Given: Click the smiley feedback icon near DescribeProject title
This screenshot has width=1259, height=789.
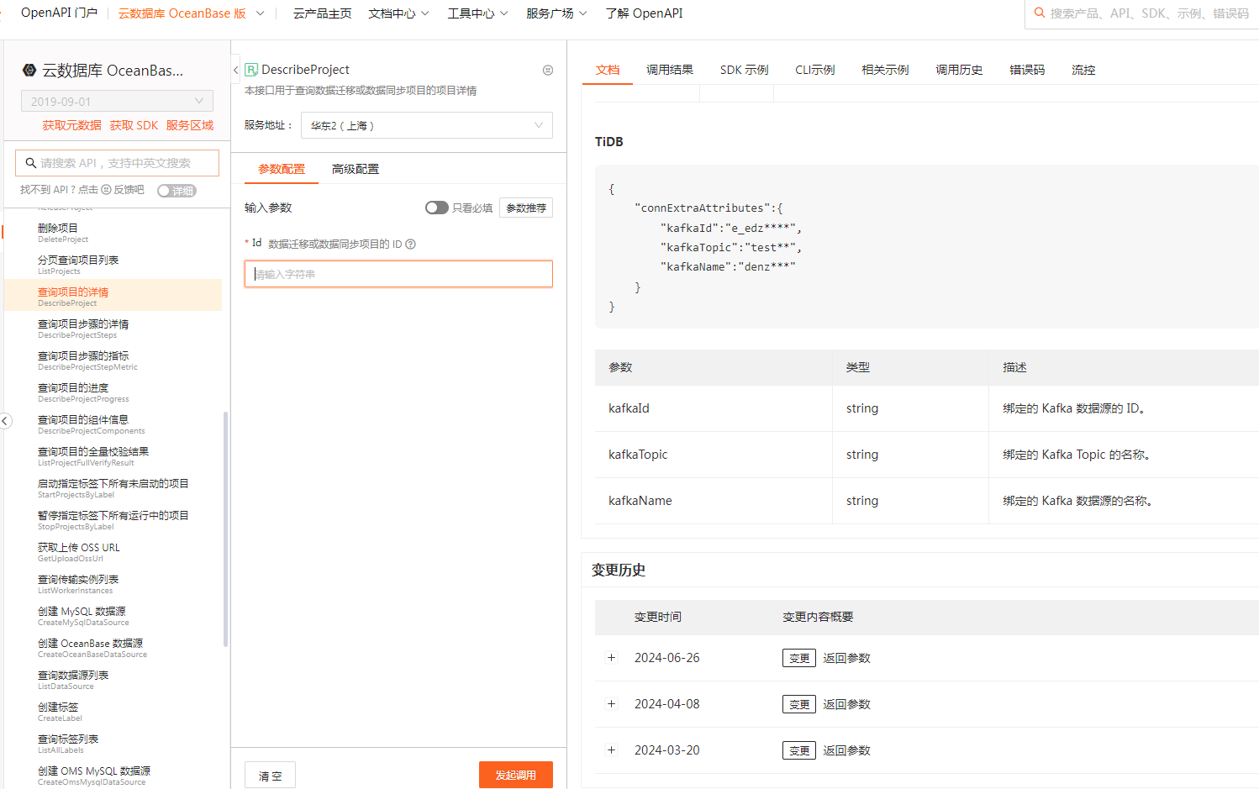Looking at the screenshot, I should coord(548,71).
